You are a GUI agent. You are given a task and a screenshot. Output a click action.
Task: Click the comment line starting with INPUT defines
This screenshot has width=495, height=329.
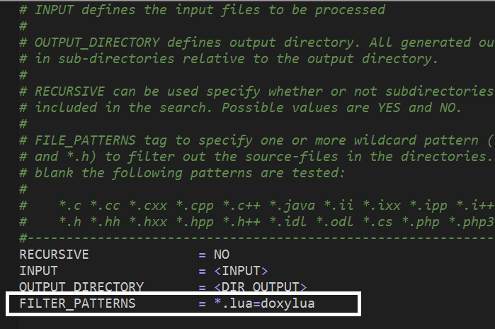(x=203, y=10)
